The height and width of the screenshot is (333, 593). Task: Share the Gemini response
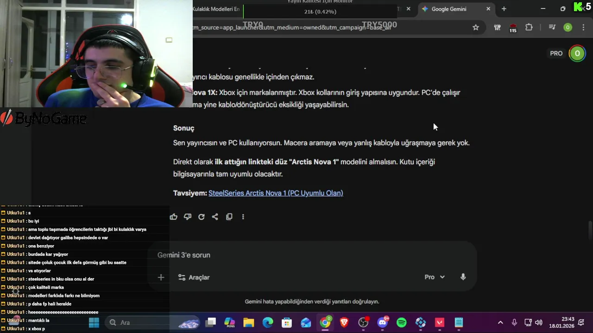215,216
